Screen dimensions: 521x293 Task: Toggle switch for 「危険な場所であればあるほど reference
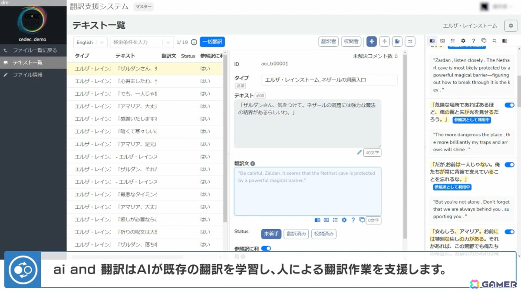click(509, 105)
